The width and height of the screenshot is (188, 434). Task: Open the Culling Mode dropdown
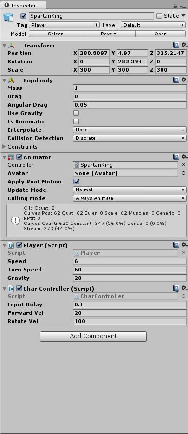coord(130,198)
